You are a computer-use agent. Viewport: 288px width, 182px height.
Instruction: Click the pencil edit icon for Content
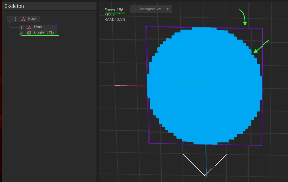point(21,33)
